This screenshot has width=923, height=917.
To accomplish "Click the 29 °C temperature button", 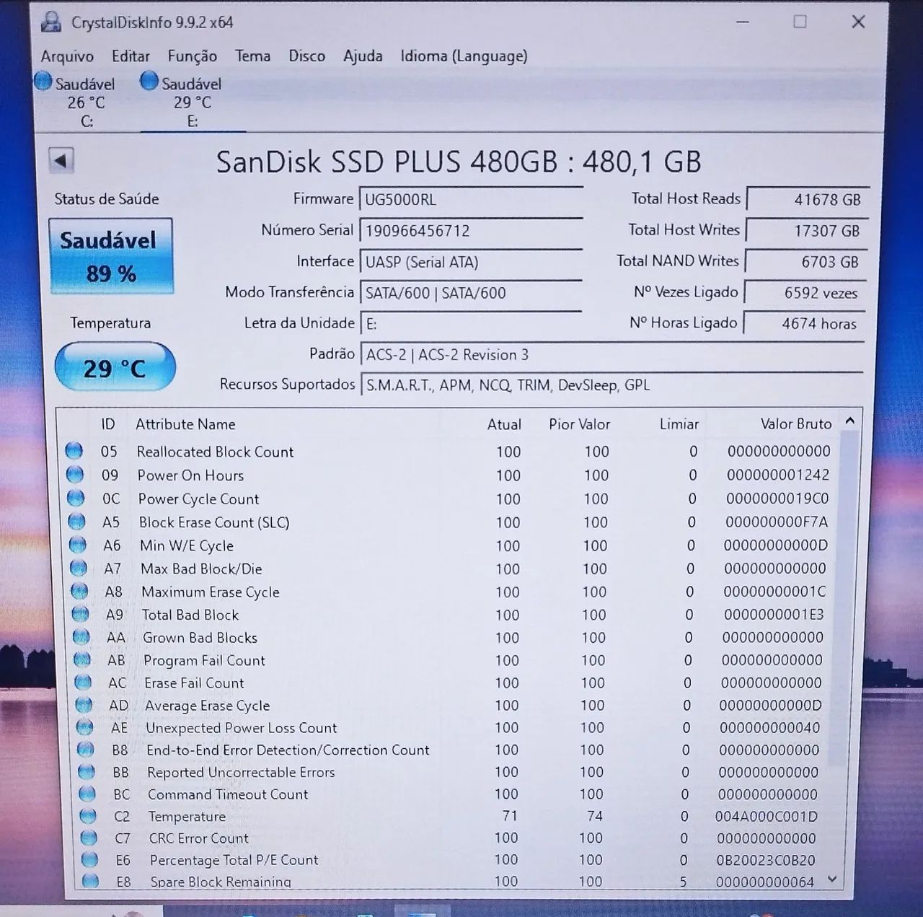I will point(115,367).
